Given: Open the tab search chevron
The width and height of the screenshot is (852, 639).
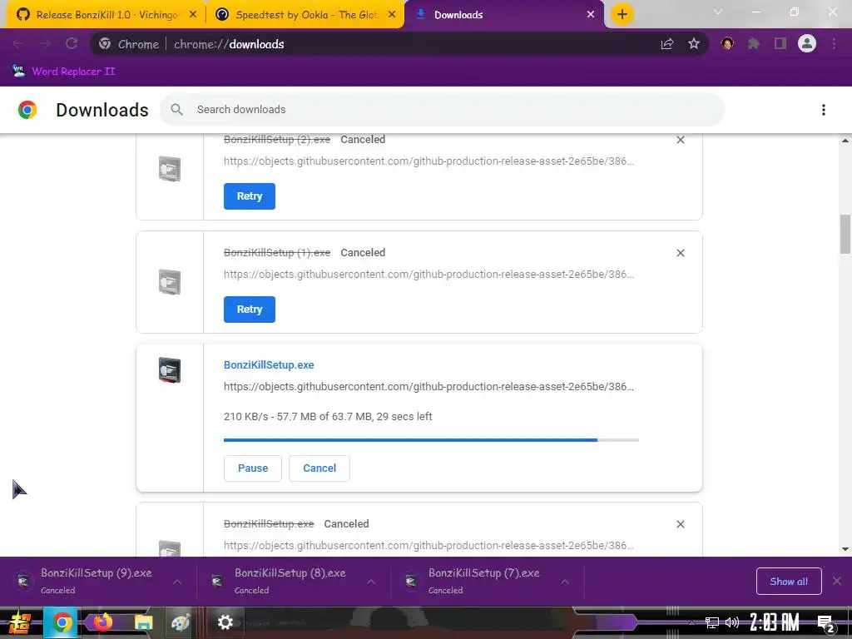Looking at the screenshot, I should click(x=718, y=12).
